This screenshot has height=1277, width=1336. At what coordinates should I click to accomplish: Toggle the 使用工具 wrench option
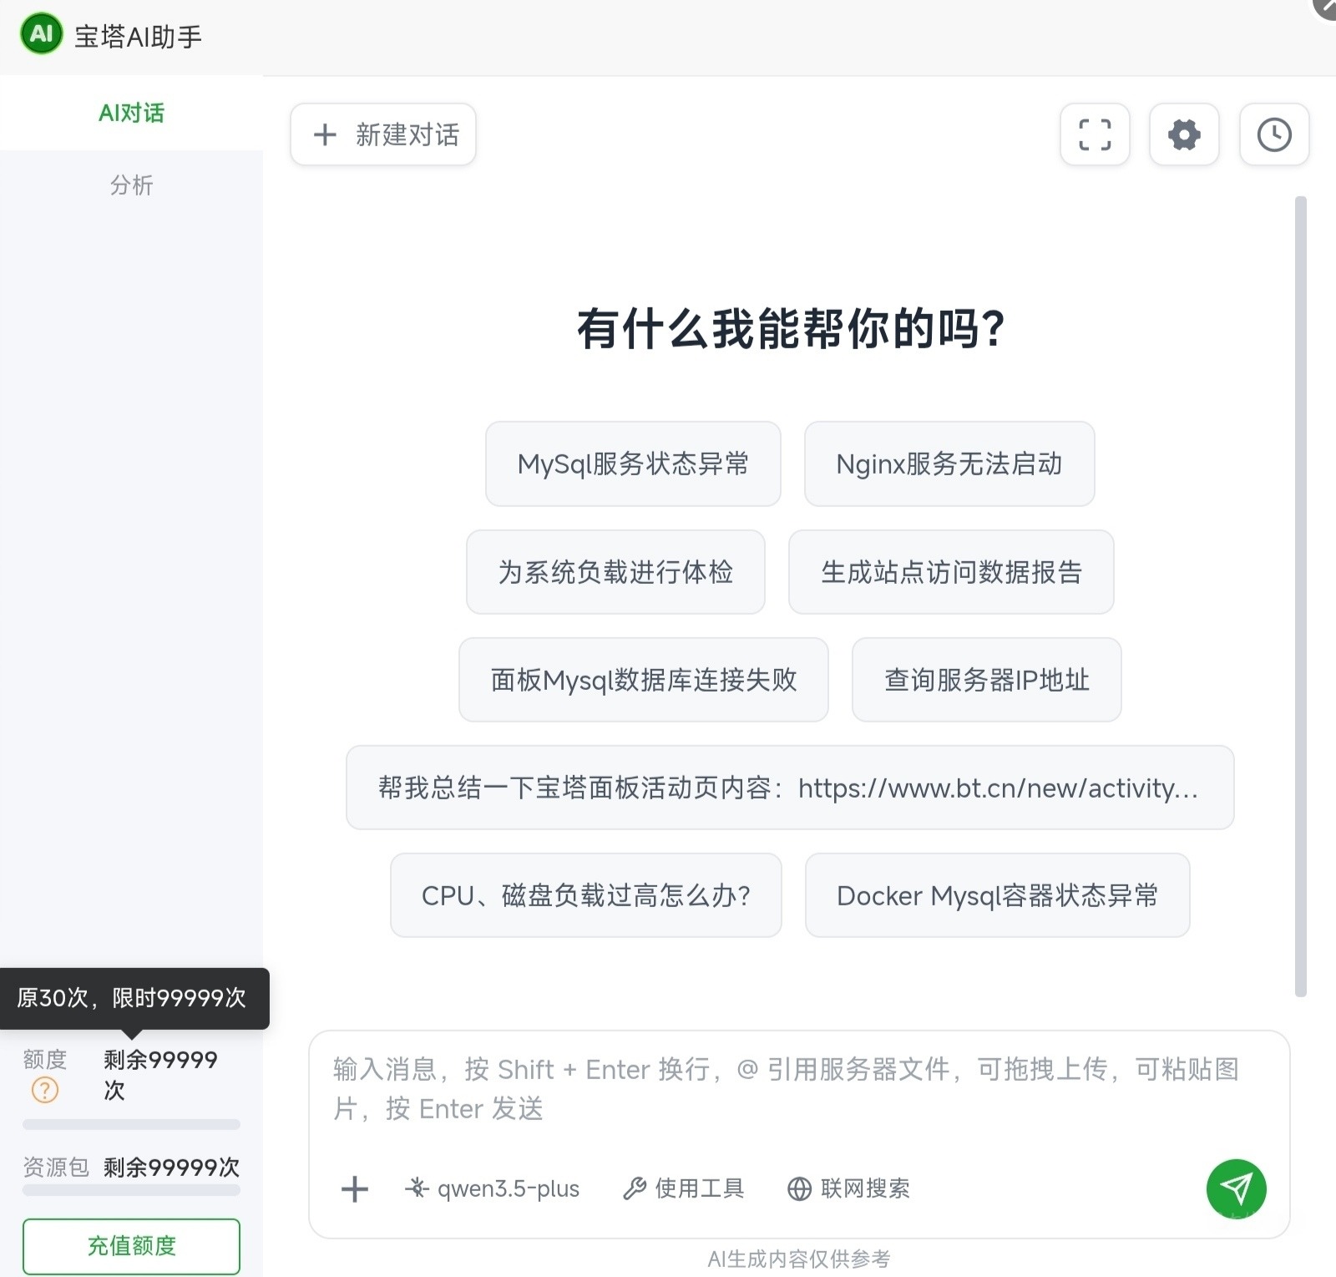[684, 1188]
